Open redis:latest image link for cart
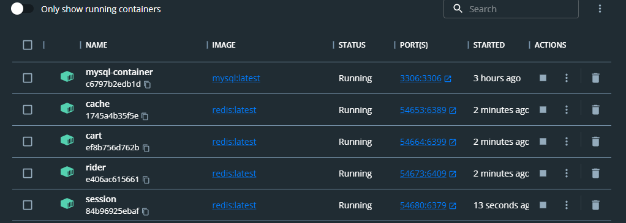The height and width of the screenshot is (223, 626). click(x=234, y=142)
